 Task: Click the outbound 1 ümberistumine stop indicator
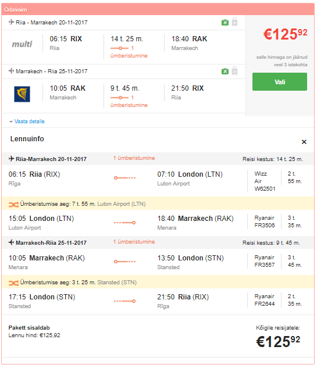pos(129,52)
